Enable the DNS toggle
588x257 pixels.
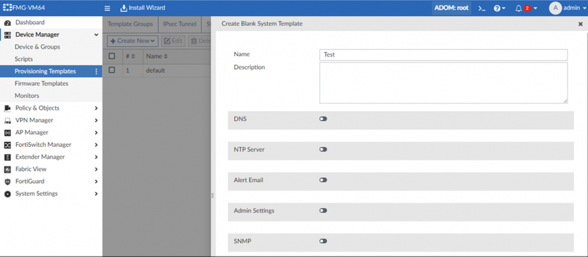(323, 119)
